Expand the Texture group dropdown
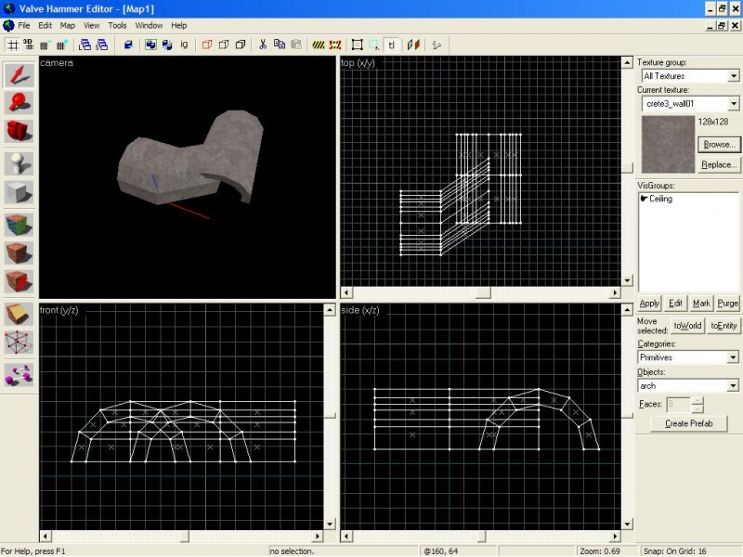This screenshot has height=557, width=743. pyautogui.click(x=733, y=76)
